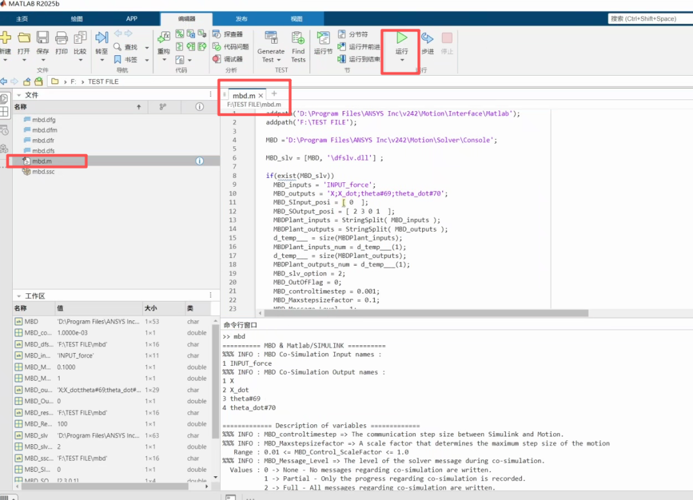693x500 pixels.
Task: Open the 工作区 panel options menu (three dots)
Action: click(210, 295)
